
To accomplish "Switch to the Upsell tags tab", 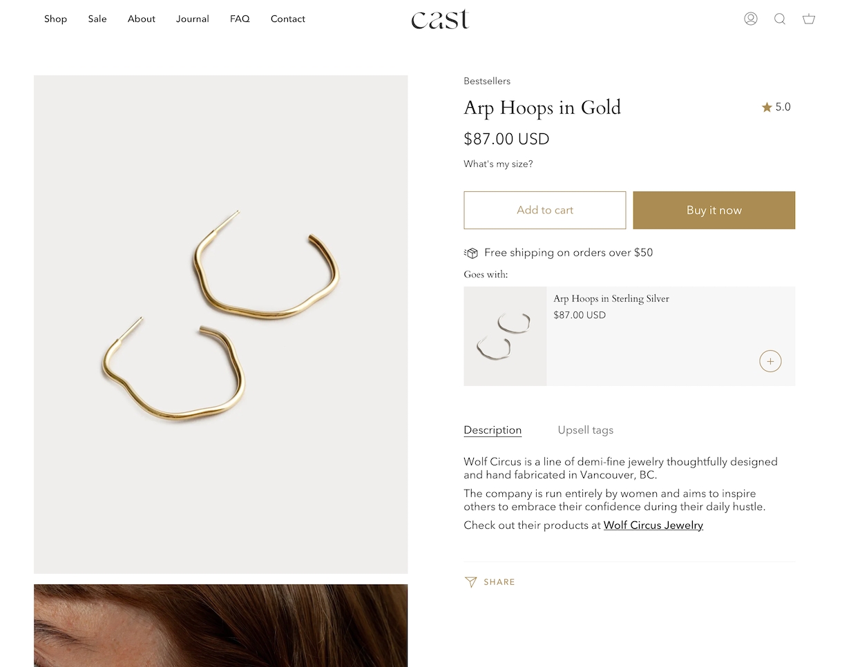I will [x=585, y=430].
